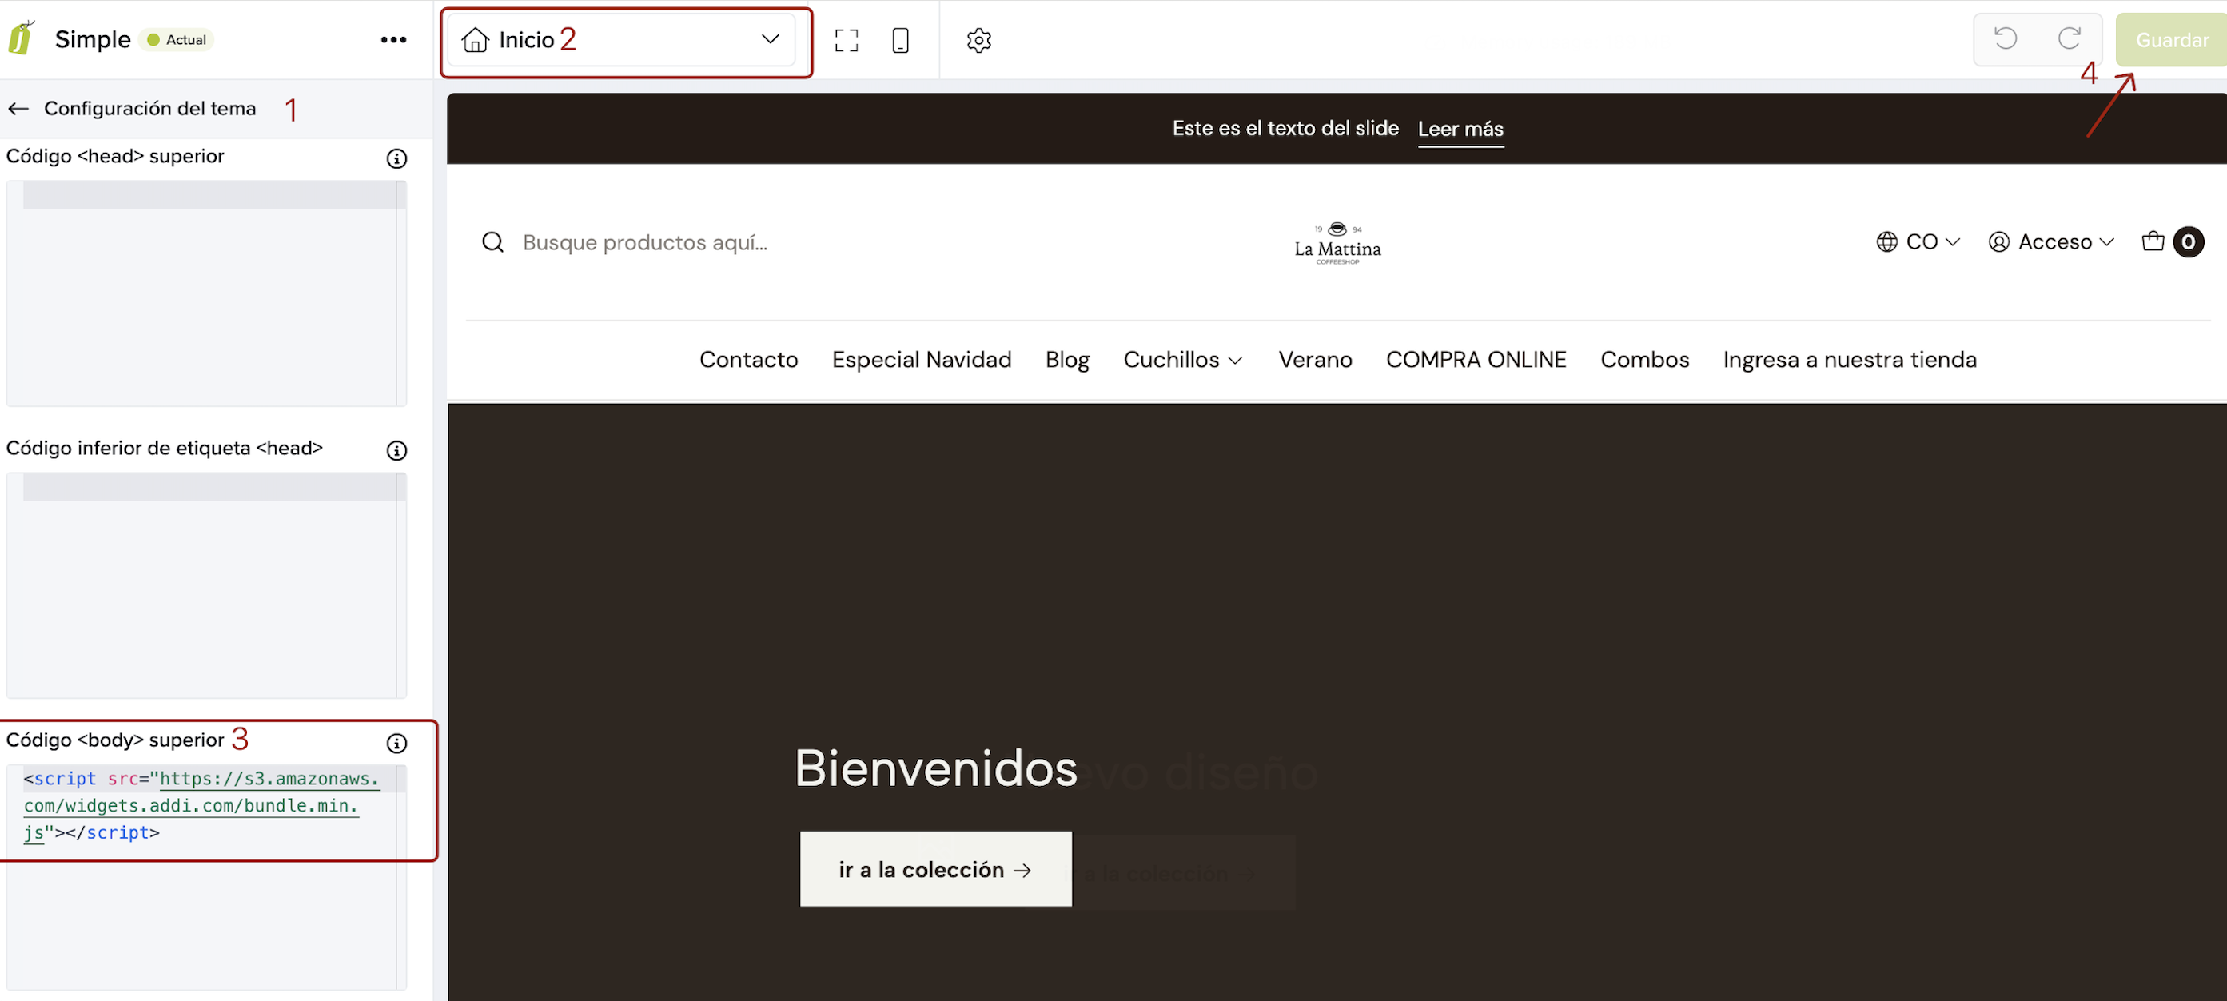Click the Simple theme name
2227x1001 pixels.
93,40
